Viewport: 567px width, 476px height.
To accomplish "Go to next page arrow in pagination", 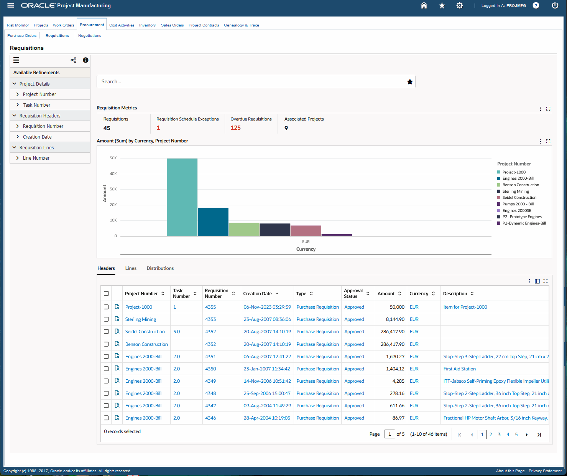I will coord(527,435).
